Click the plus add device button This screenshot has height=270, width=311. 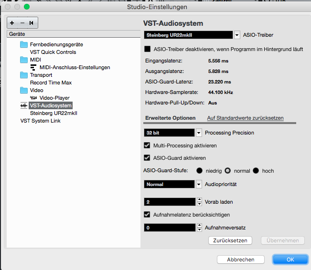click(x=12, y=23)
